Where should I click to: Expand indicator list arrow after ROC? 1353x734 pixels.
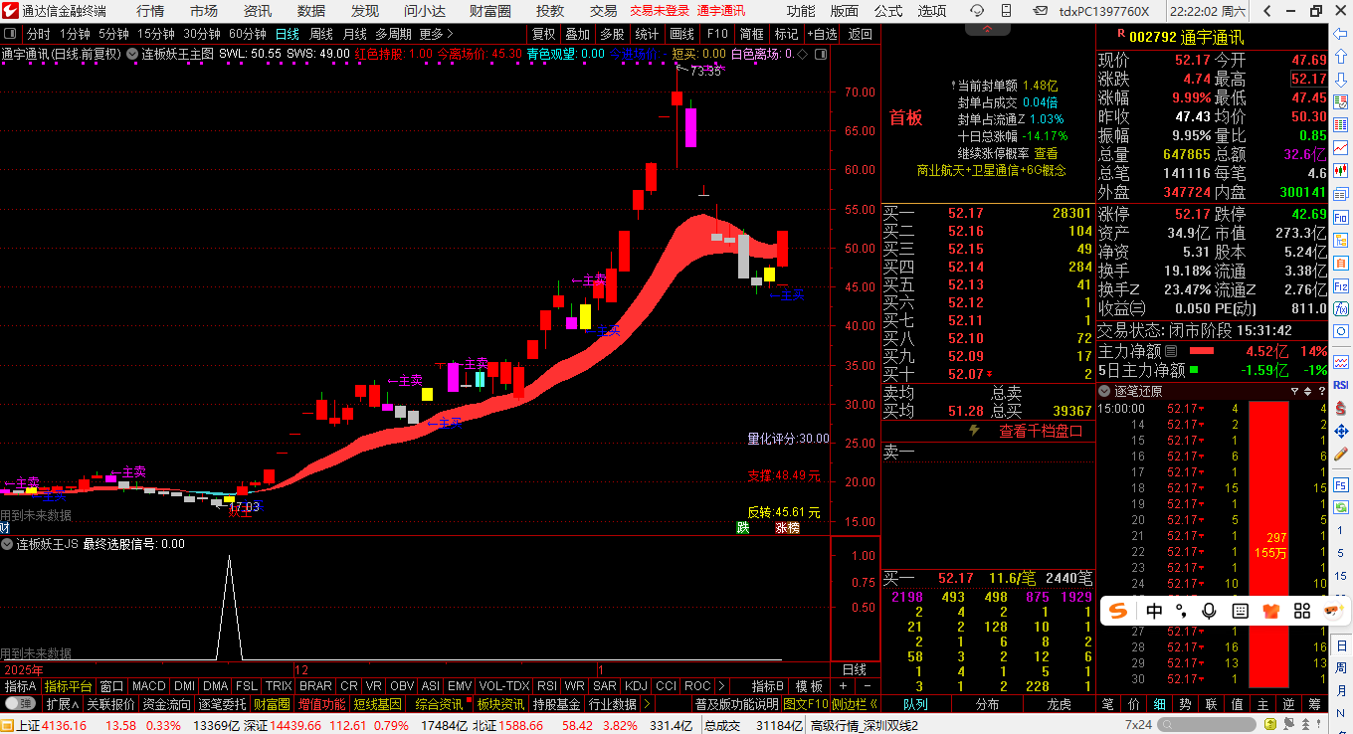click(x=721, y=686)
